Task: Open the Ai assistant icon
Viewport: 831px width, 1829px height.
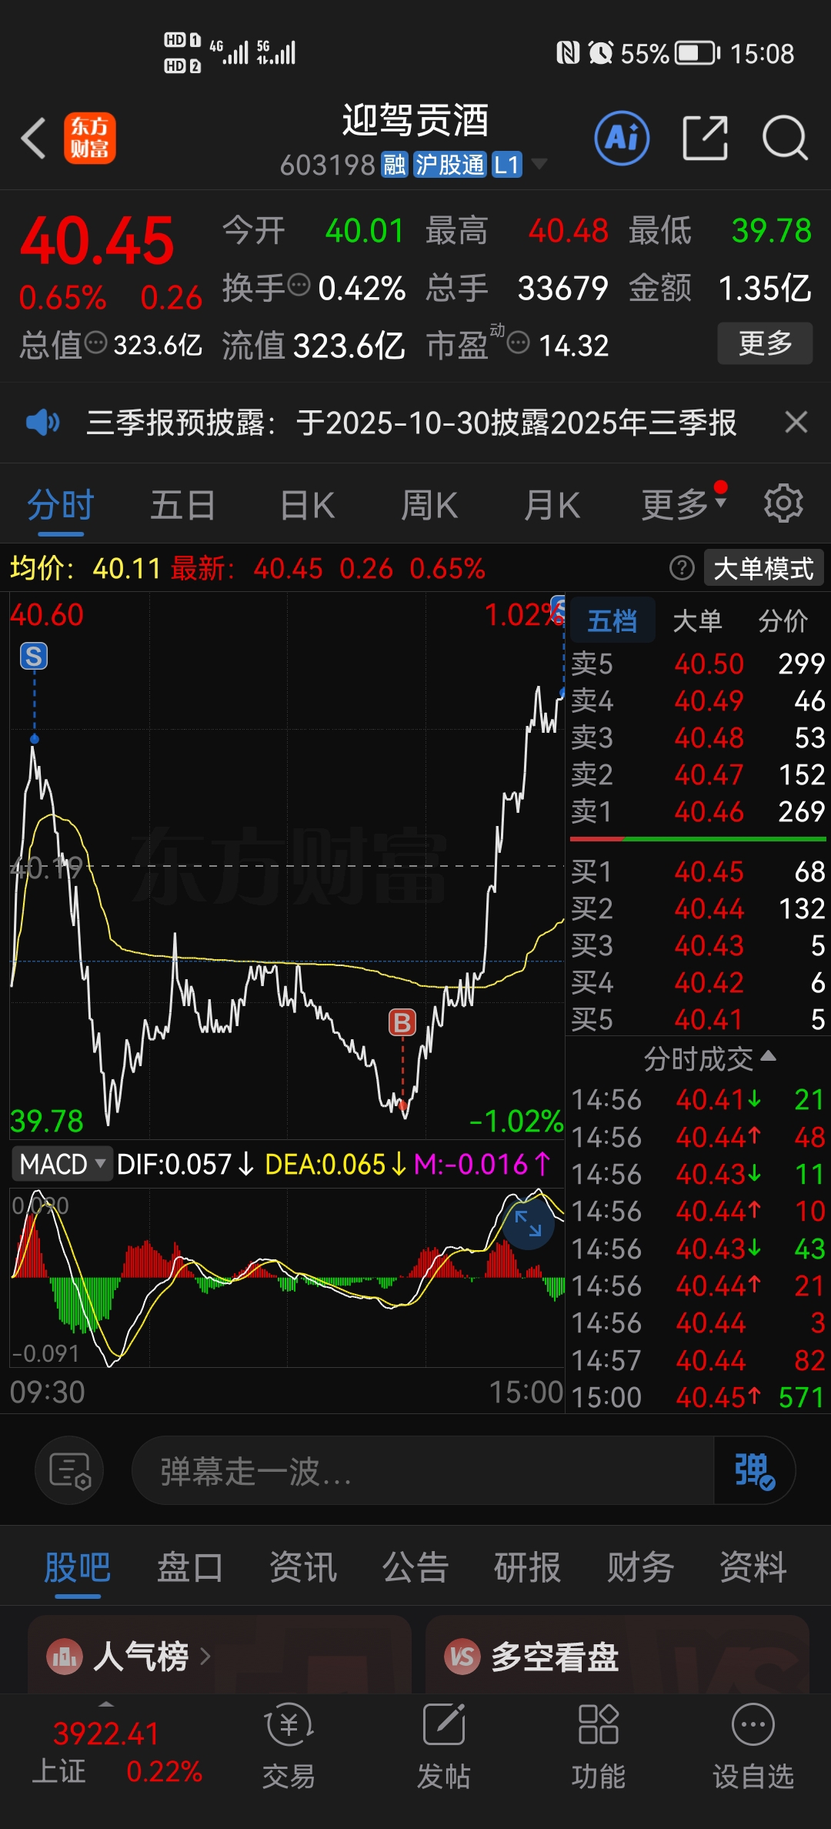Action: pyautogui.click(x=622, y=139)
